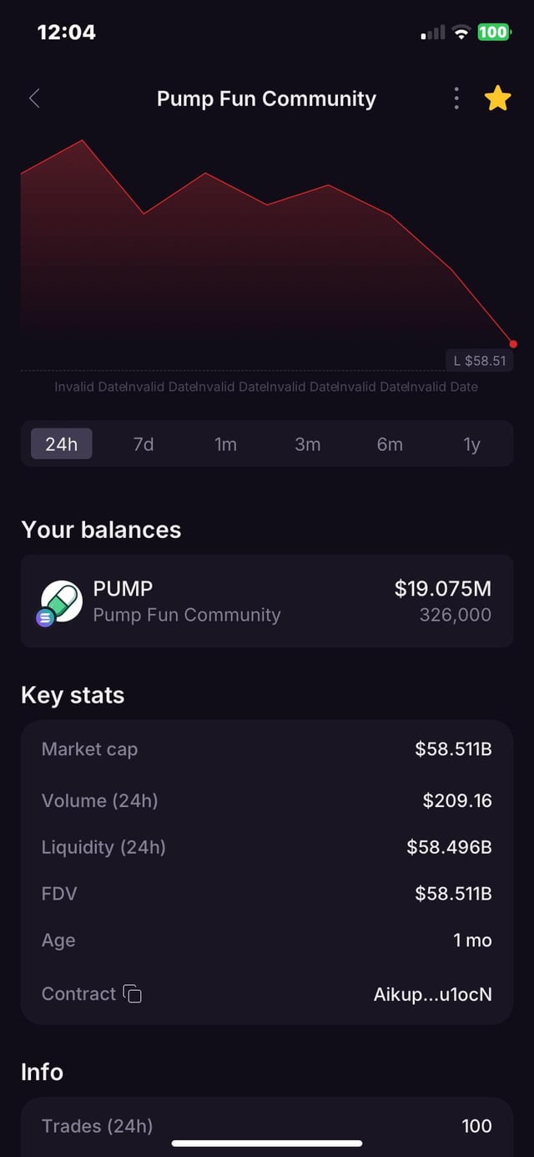The width and height of the screenshot is (534, 1157).
Task: Select the 24h timeframe tab
Action: 61,444
